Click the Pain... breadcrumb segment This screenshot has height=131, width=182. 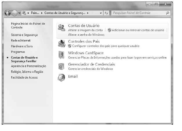[x=35, y=13]
